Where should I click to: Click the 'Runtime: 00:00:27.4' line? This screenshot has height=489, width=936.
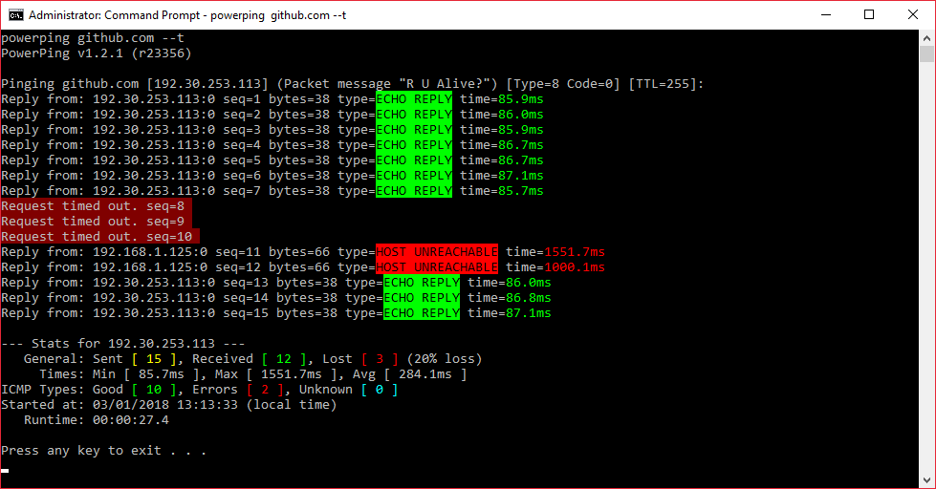pos(97,420)
